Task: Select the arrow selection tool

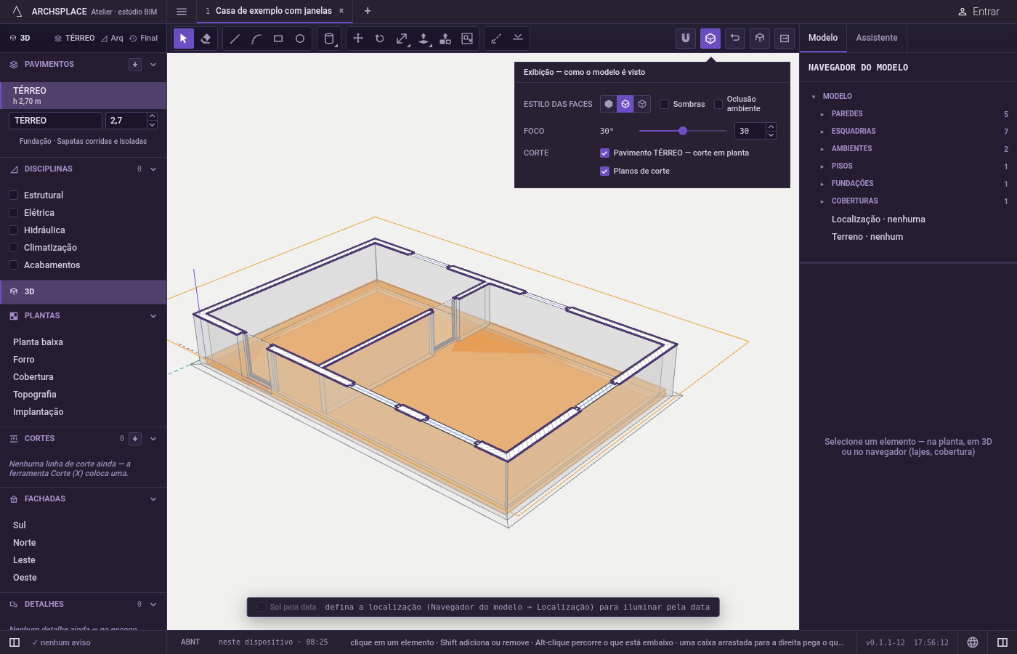Action: 184,39
